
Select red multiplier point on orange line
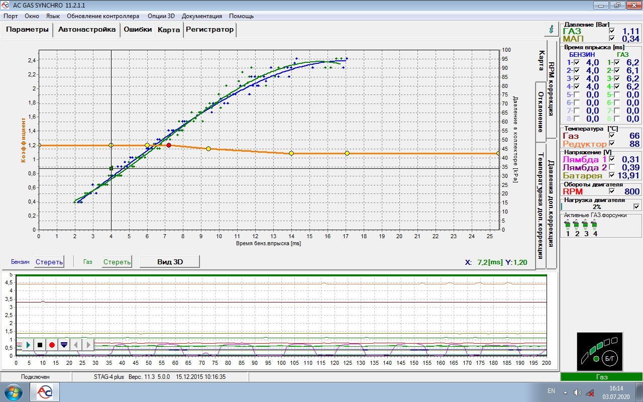(x=169, y=145)
